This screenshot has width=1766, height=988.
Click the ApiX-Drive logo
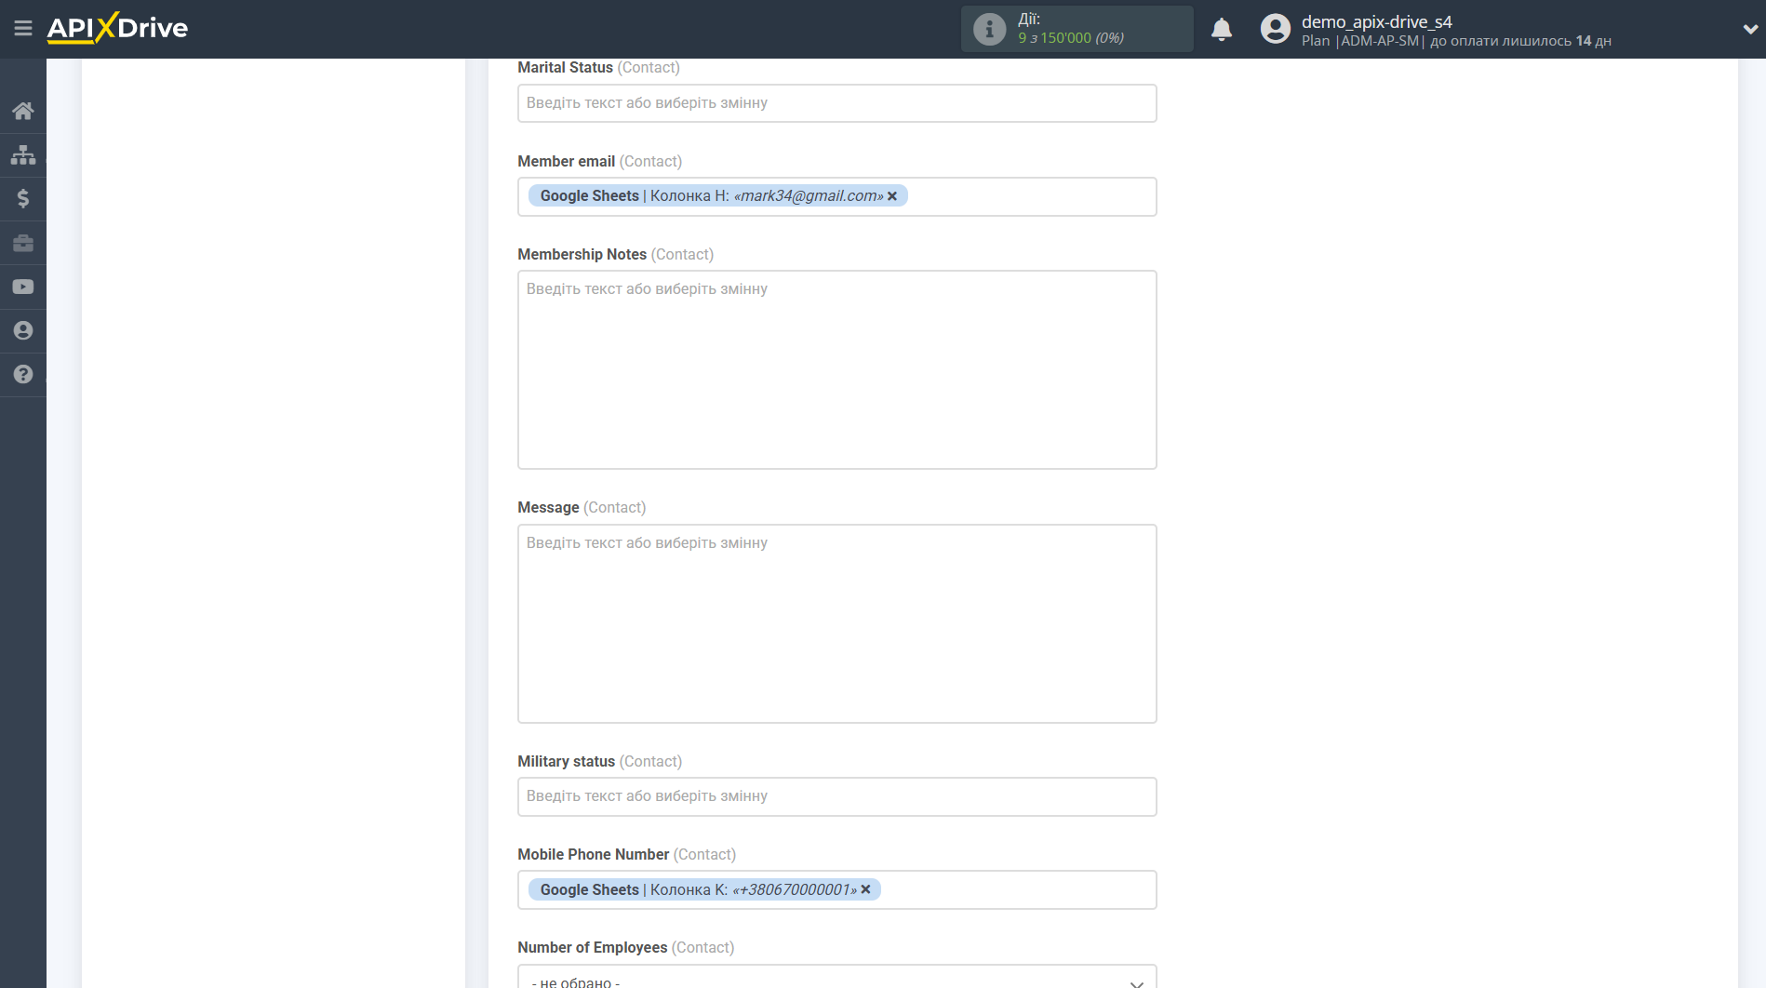coord(117,28)
